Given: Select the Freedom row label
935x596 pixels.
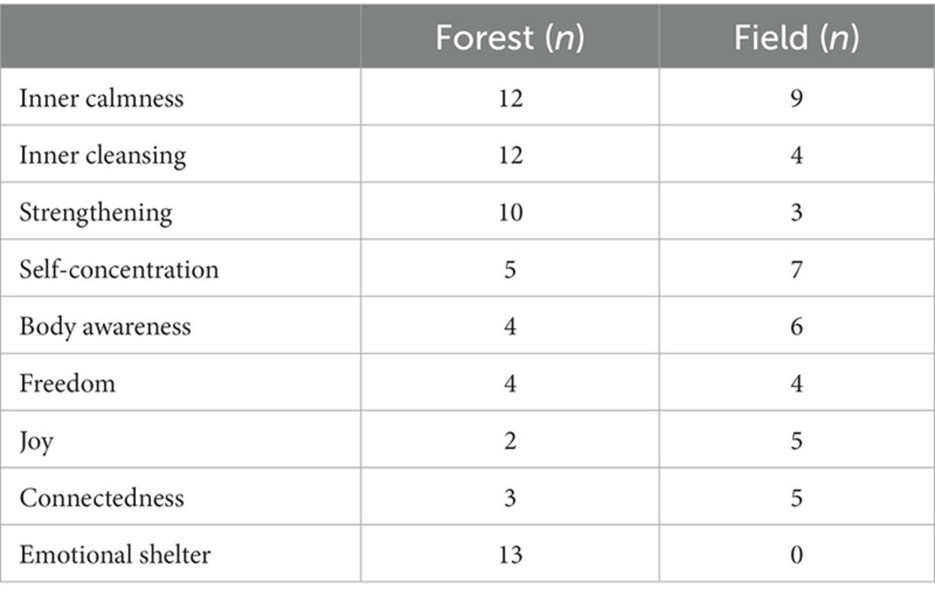Looking at the screenshot, I should pos(67,384).
